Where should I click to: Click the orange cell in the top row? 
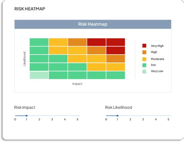pos(77,42)
